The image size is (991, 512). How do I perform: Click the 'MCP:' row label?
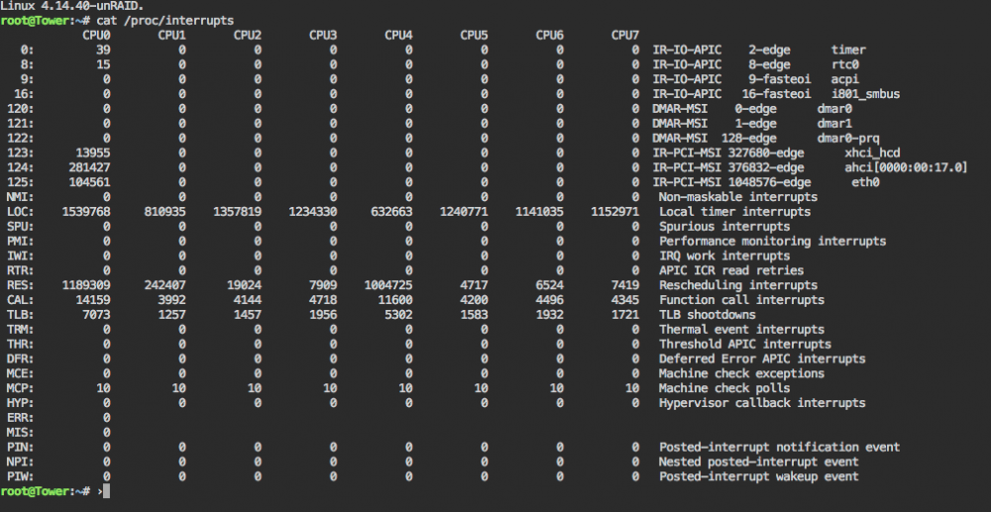click(x=20, y=388)
